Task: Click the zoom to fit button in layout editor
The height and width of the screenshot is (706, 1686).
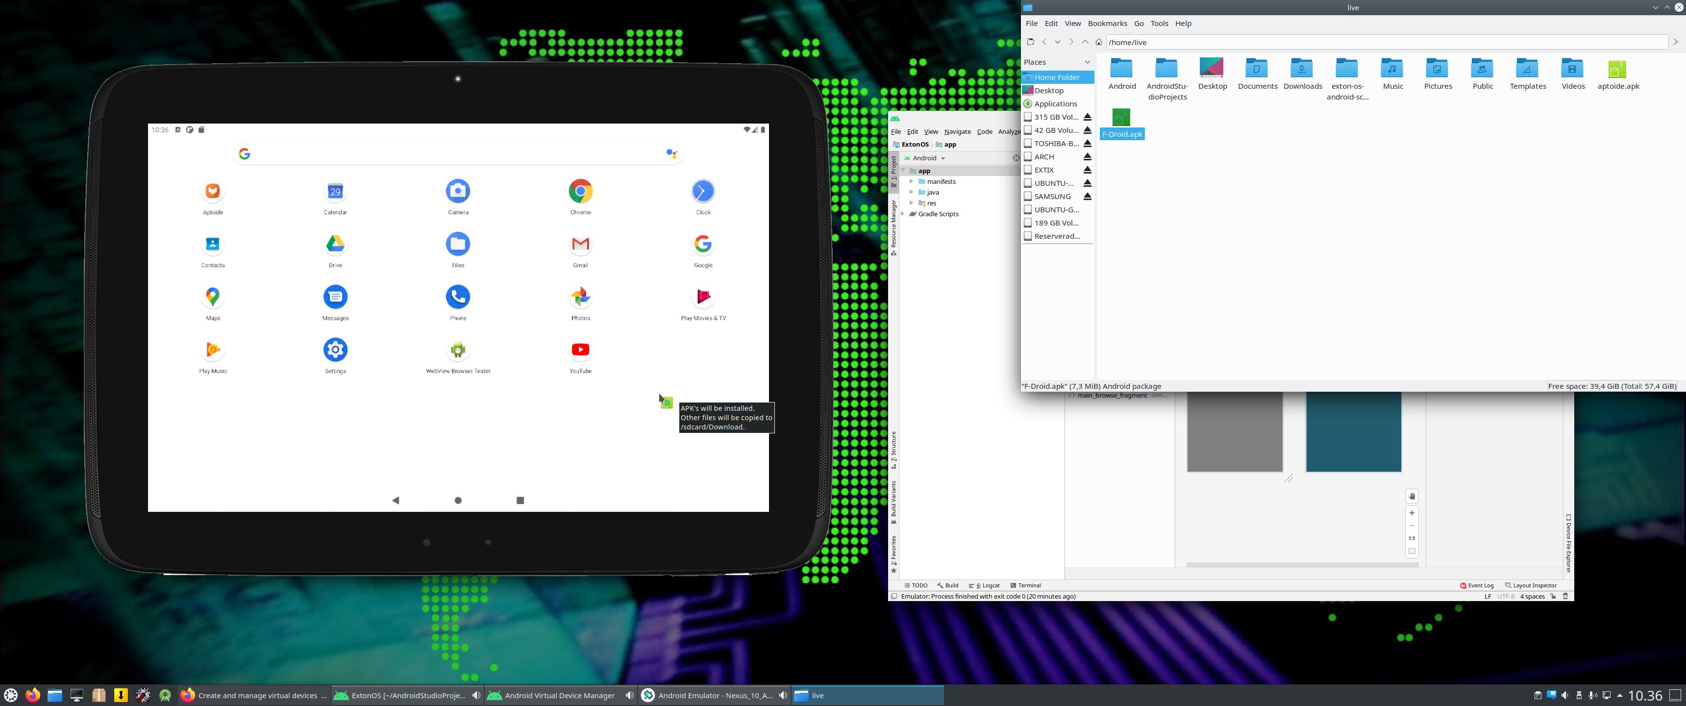Action: click(x=1412, y=552)
